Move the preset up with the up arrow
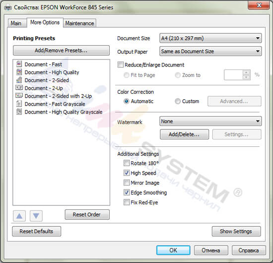This screenshot has width=273, height=263. [19, 216]
